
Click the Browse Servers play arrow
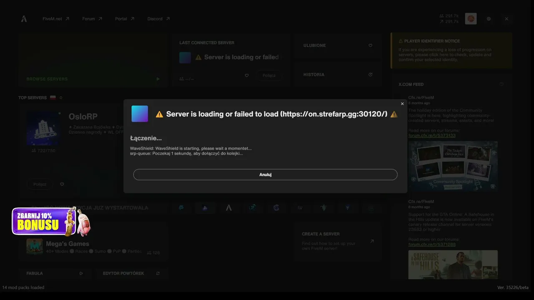tap(158, 79)
